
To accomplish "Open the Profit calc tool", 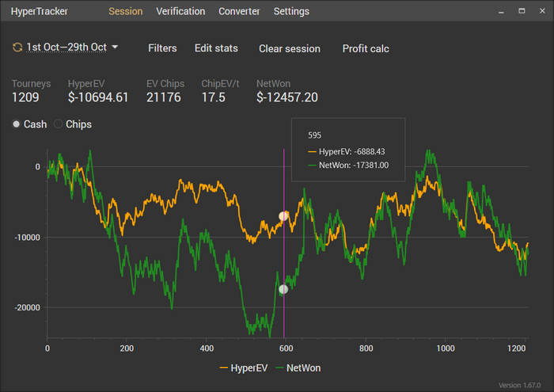I will coord(366,48).
